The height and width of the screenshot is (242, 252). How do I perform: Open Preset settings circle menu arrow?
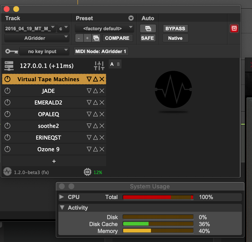(x=131, y=18)
